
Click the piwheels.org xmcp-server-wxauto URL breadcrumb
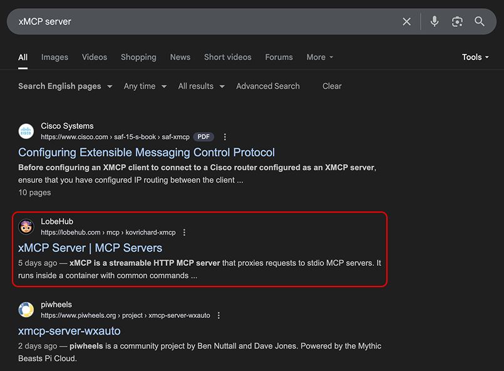click(125, 315)
